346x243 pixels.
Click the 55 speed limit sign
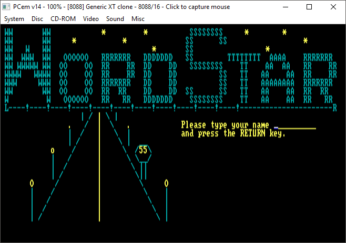(x=143, y=153)
